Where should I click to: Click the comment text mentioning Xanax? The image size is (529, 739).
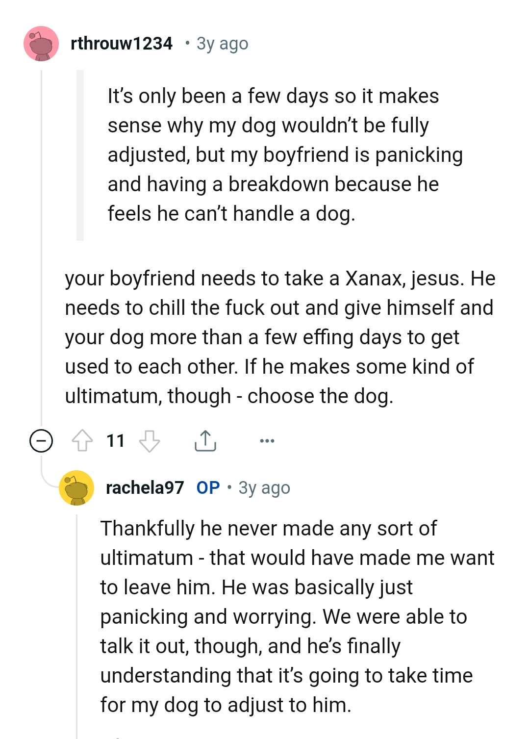pos(279,337)
